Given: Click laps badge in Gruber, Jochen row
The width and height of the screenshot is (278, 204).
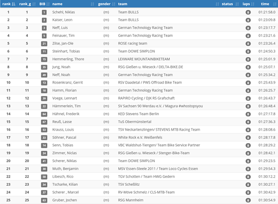Looking at the screenshot, I should click(248, 200).
